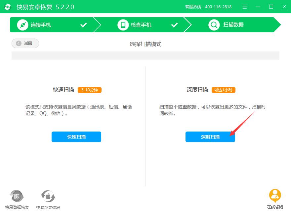Image resolution: width=291 pixels, height=211 pixels.
Task: Click the orange 可达1小时 badge
Action: 224,90
